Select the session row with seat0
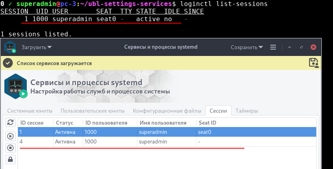Image resolution: width=333 pixels, height=169 pixels. (120, 131)
